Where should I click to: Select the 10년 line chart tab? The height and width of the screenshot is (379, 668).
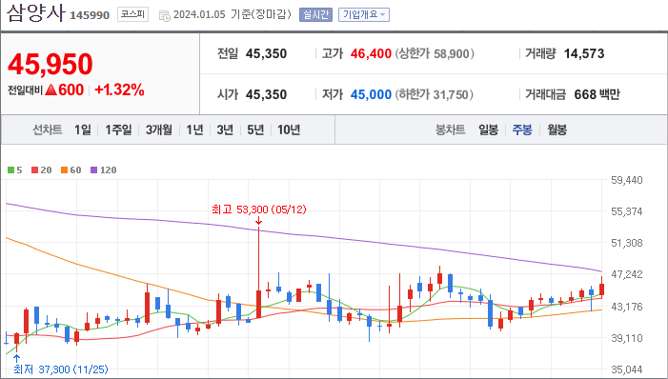click(x=289, y=130)
